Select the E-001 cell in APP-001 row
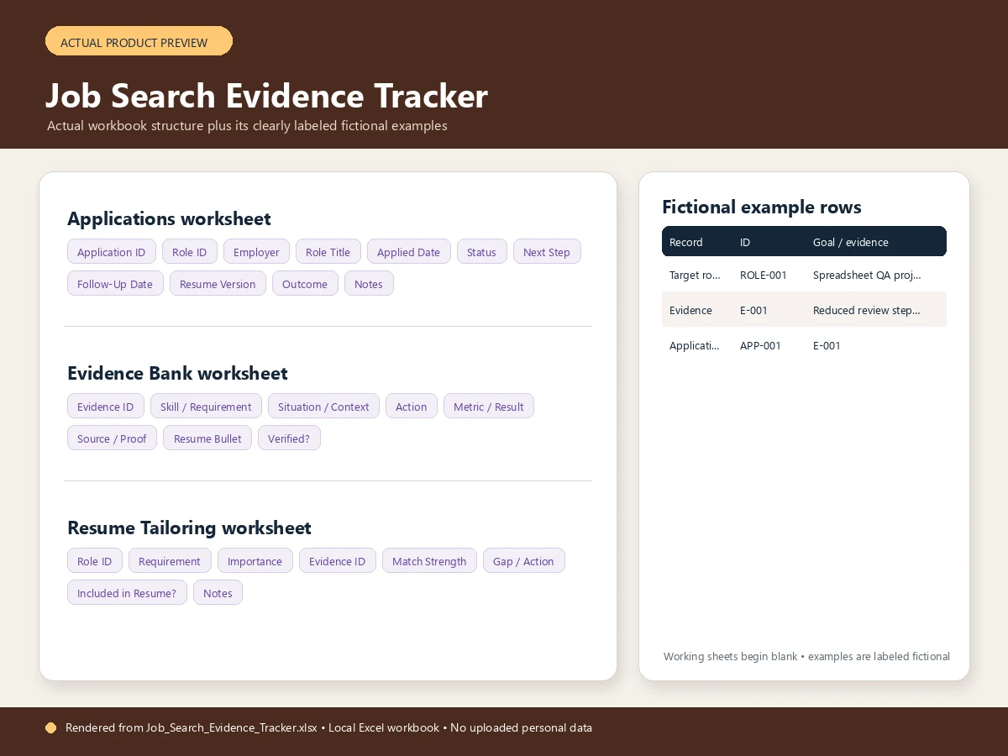1008x756 pixels. (827, 345)
